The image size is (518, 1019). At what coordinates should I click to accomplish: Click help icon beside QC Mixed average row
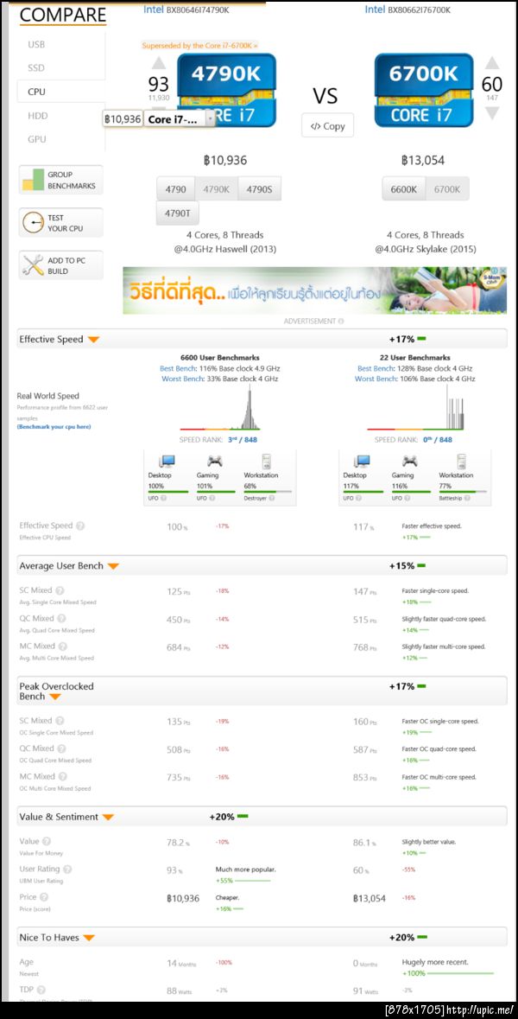[61, 619]
